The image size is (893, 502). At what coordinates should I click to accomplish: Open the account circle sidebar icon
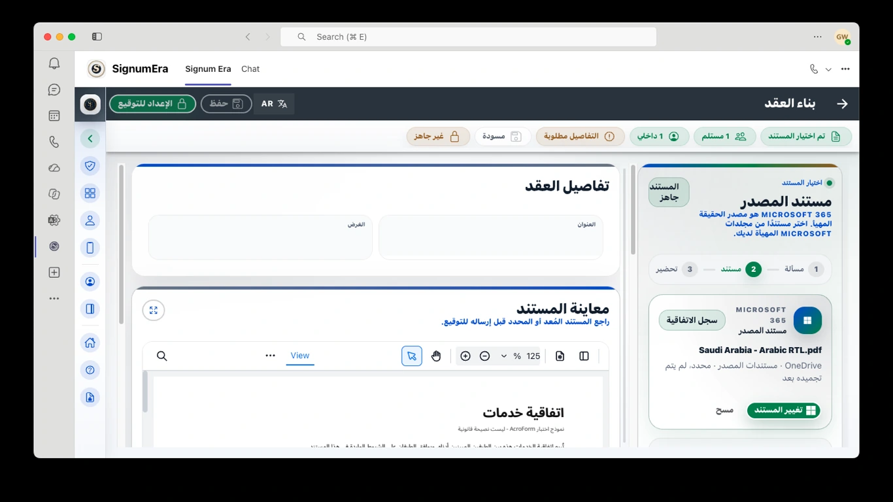[x=90, y=282]
